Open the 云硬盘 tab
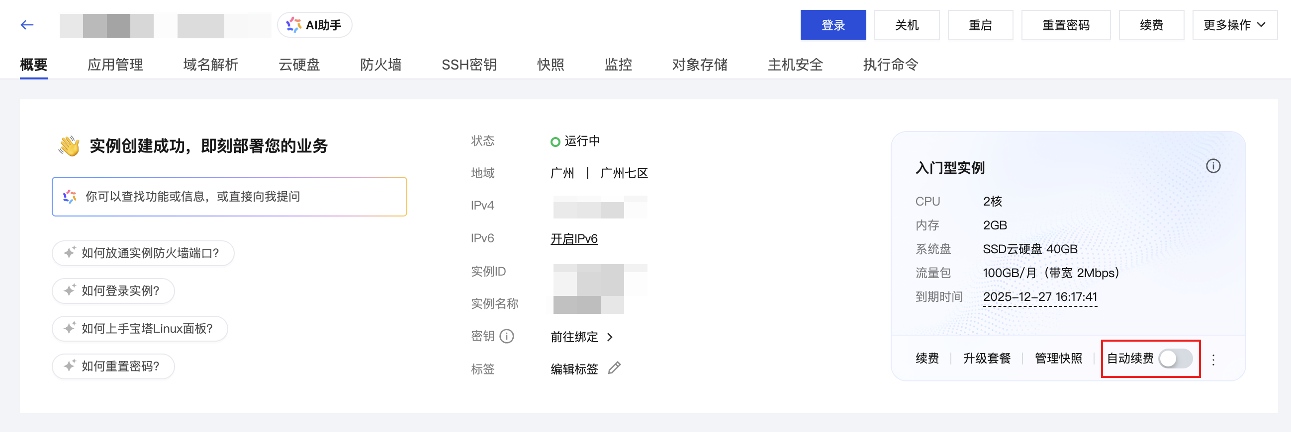This screenshot has width=1291, height=432. pos(299,65)
